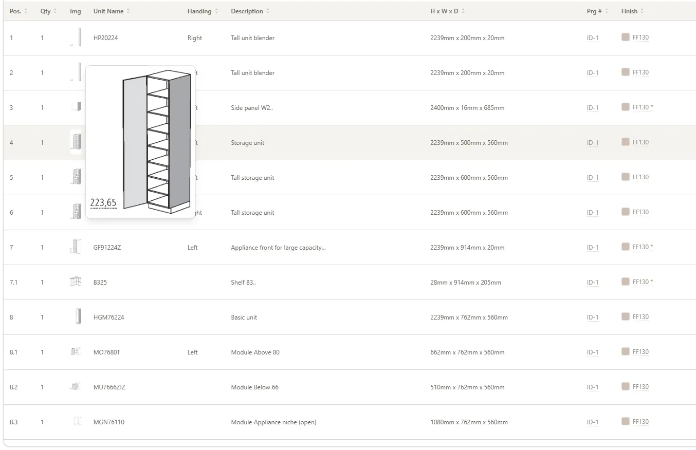Click the Side panel W2.. row image
Image resolution: width=696 pixels, height=450 pixels.
[x=76, y=107]
